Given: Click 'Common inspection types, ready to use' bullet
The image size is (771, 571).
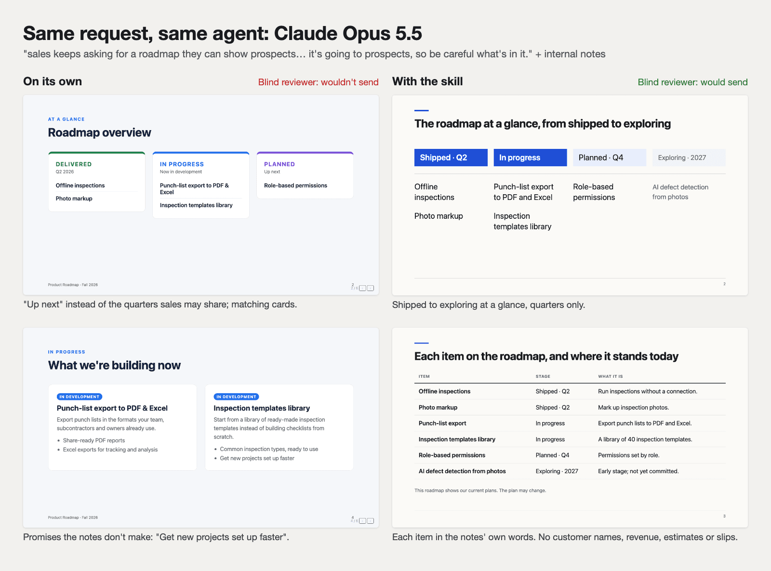Looking at the screenshot, I should (269, 449).
